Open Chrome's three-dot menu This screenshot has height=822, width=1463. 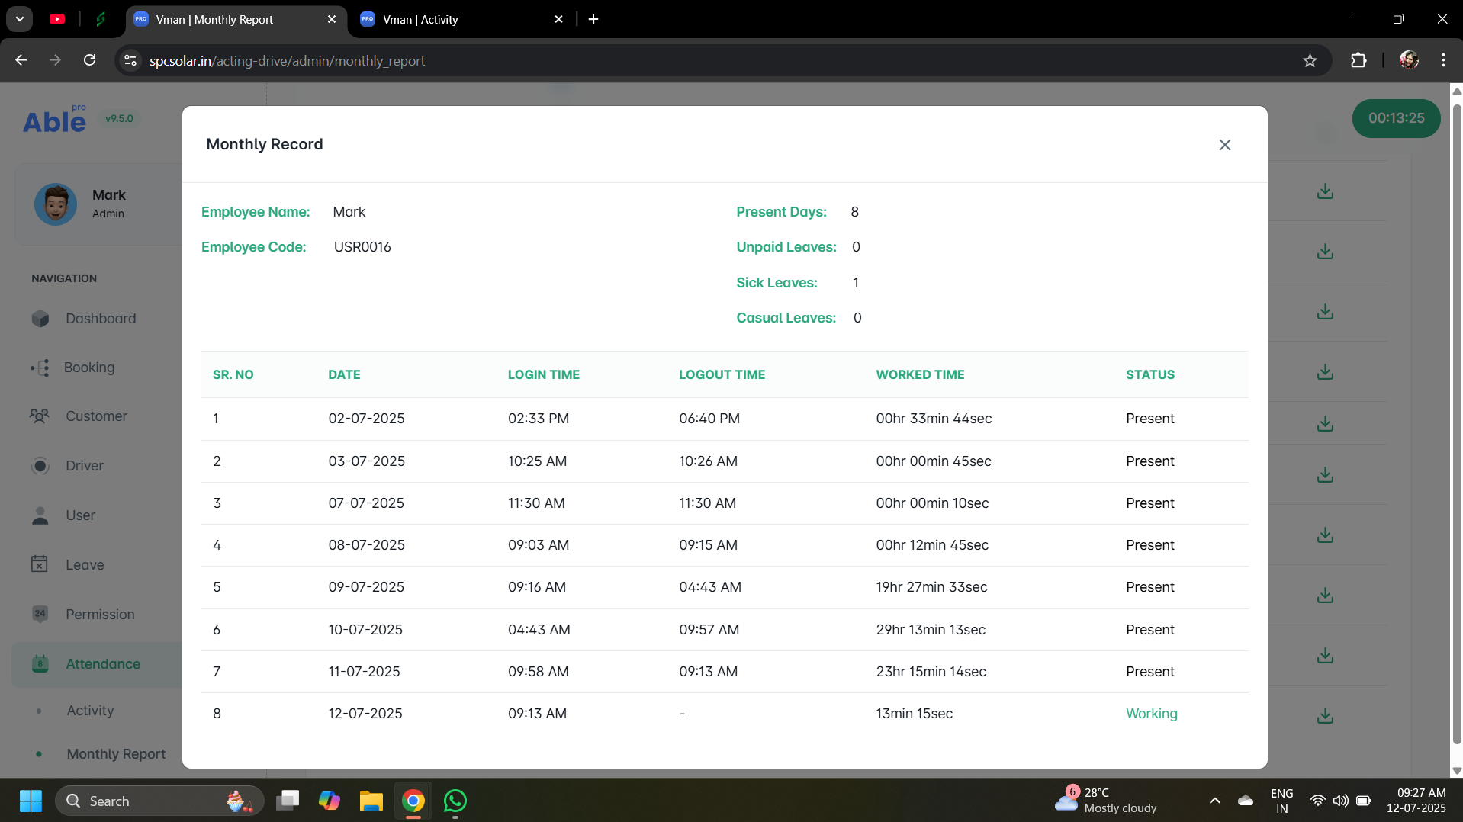[1443, 61]
